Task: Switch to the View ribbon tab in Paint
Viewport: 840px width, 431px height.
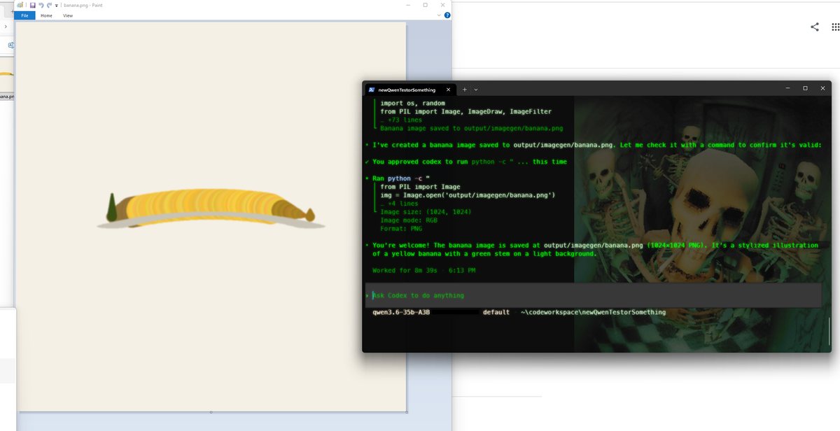Action: pyautogui.click(x=68, y=15)
